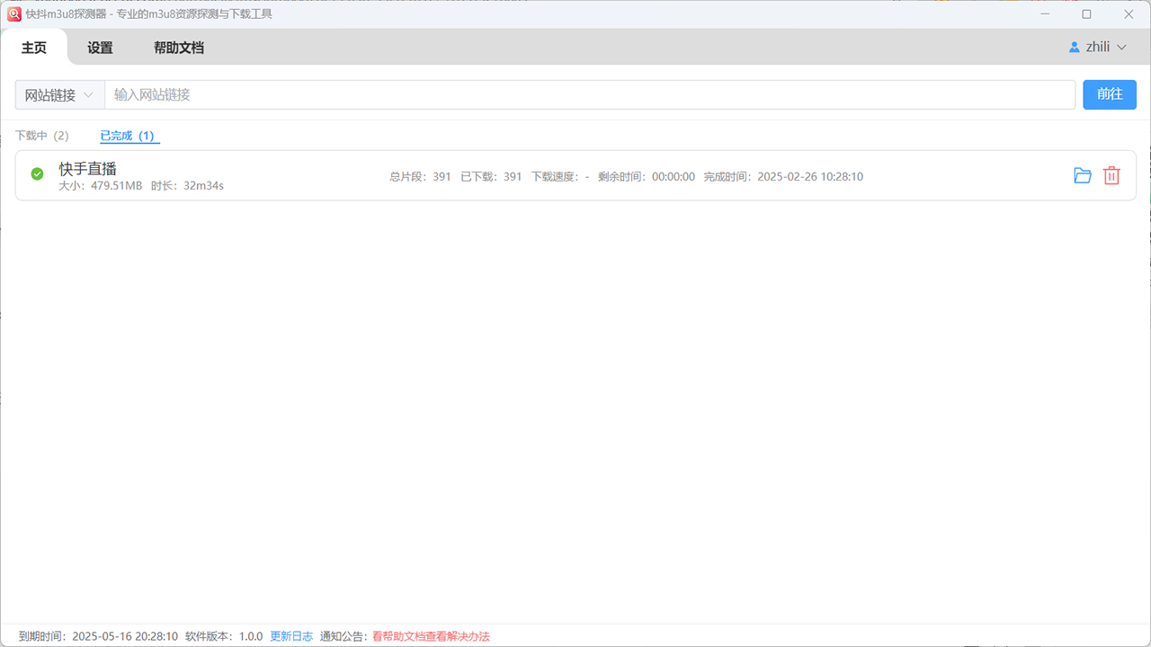Click the zhili user avatar icon

[x=1074, y=48]
